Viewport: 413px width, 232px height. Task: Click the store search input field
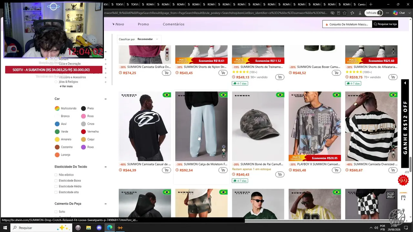[x=347, y=24]
